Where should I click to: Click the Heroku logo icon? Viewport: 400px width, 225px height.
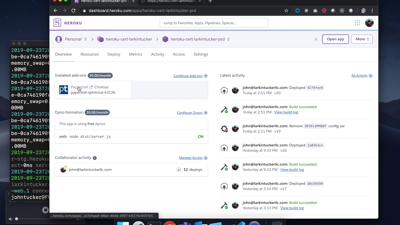(57, 23)
